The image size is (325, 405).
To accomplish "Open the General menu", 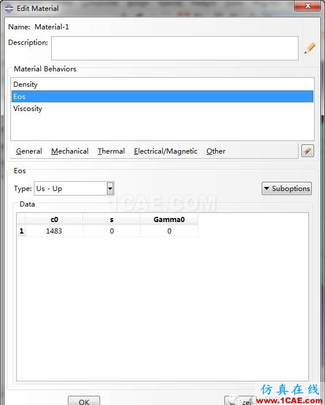I will coord(29,151).
